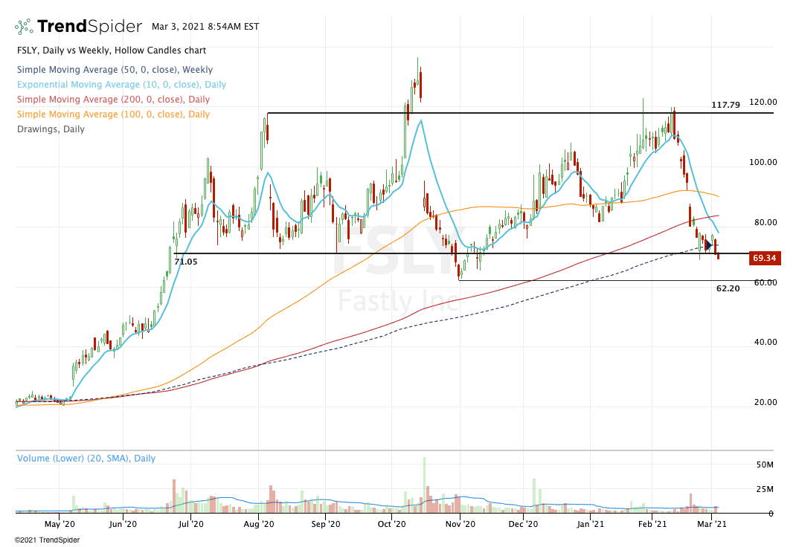
Task: Click the 'Simple Moving Average (50, 0, close), Weekly' legend
Action: tap(115, 70)
